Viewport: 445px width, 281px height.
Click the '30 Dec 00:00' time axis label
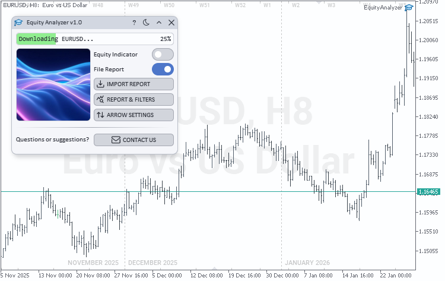tap(282, 275)
